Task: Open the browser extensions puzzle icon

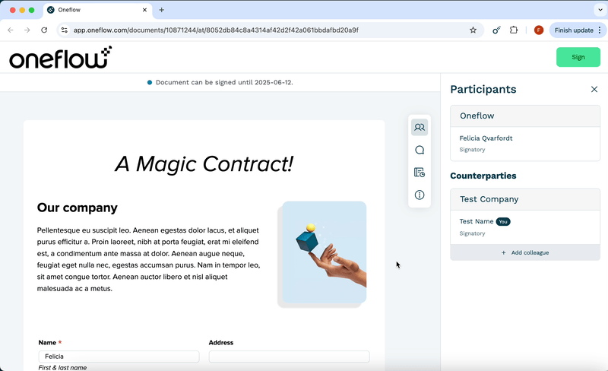Action: tap(514, 30)
